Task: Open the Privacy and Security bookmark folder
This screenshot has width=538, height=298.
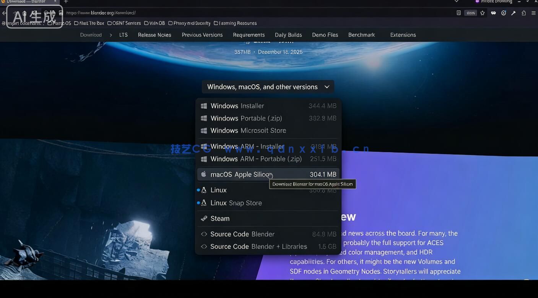Action: tap(189, 23)
